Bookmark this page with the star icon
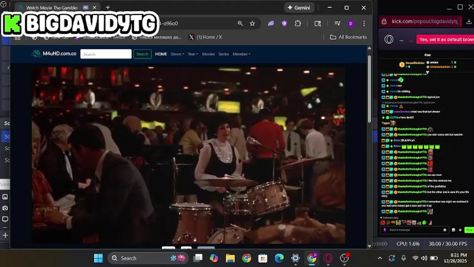Screen dimensions: 474x267 point(252,23)
